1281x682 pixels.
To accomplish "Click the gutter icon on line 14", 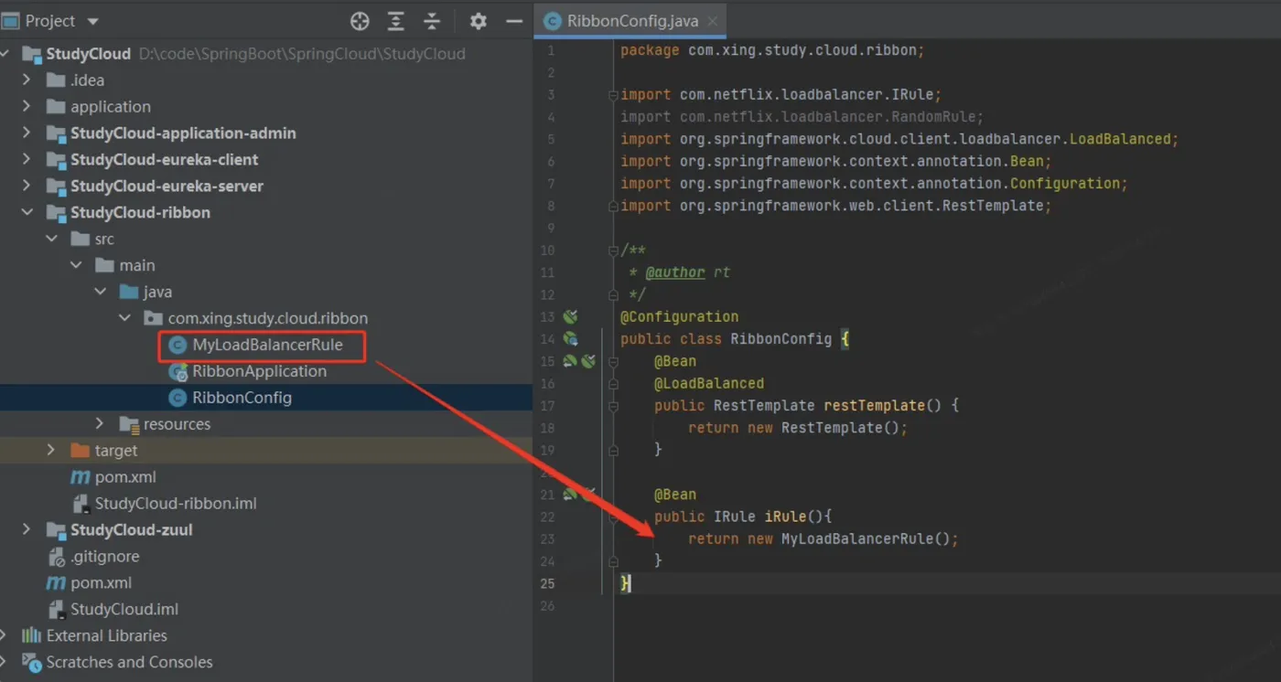I will (570, 339).
